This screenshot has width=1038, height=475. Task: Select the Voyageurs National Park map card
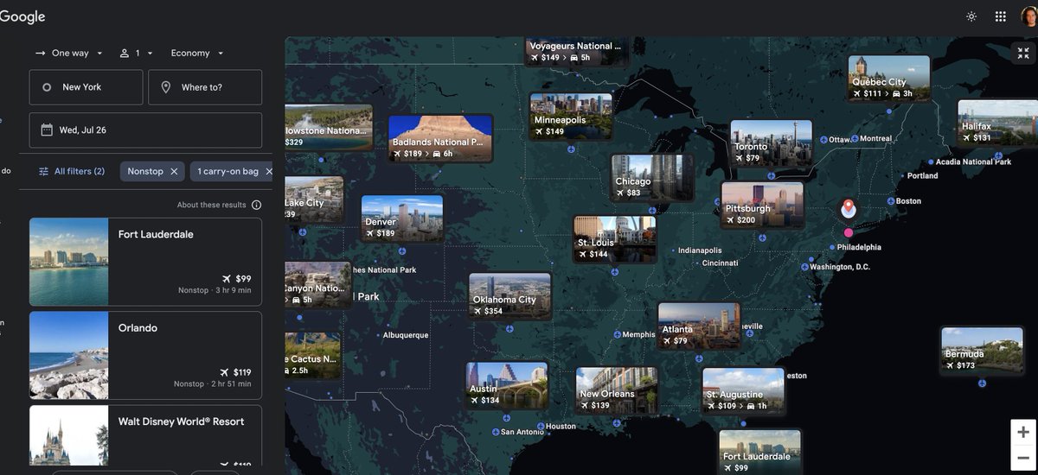pyautogui.click(x=577, y=51)
